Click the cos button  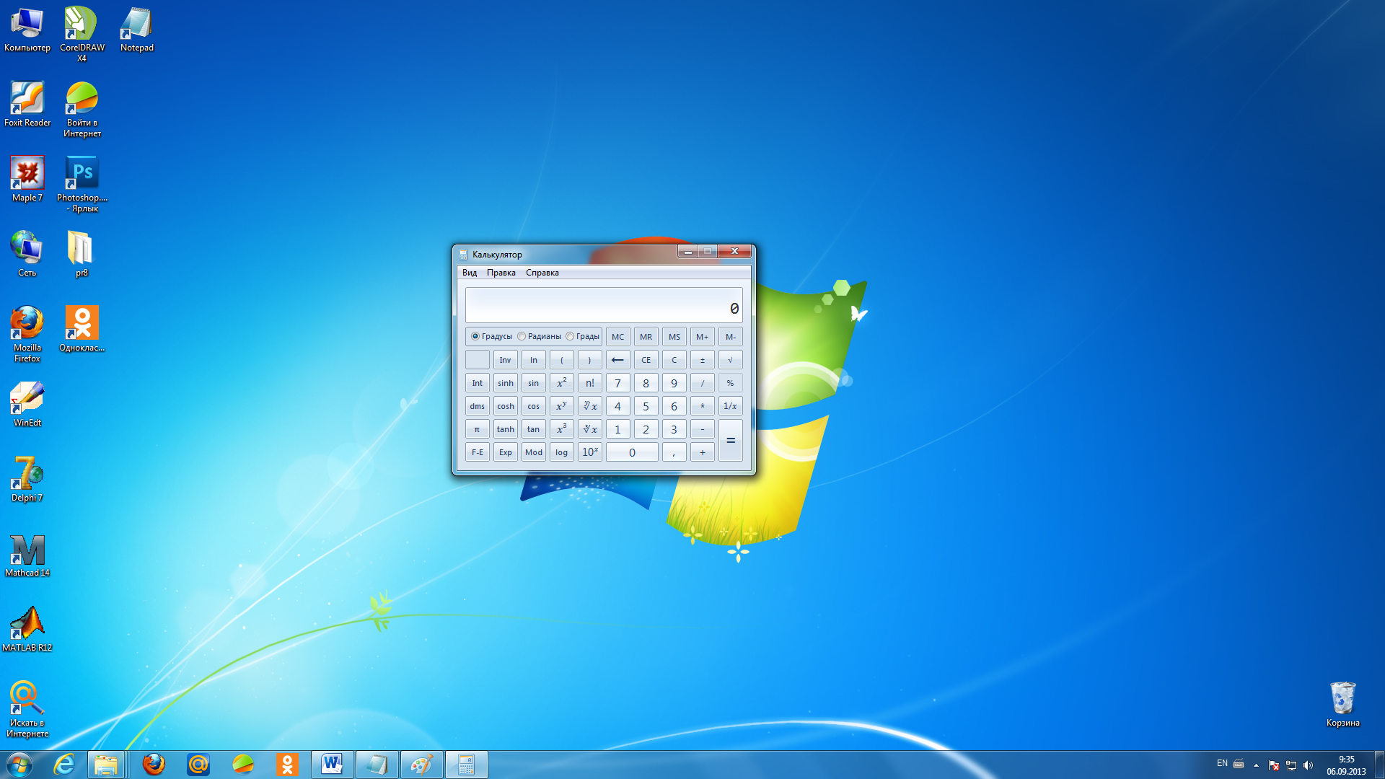(533, 406)
